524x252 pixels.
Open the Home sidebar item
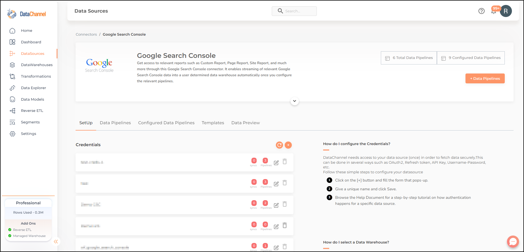(x=26, y=30)
